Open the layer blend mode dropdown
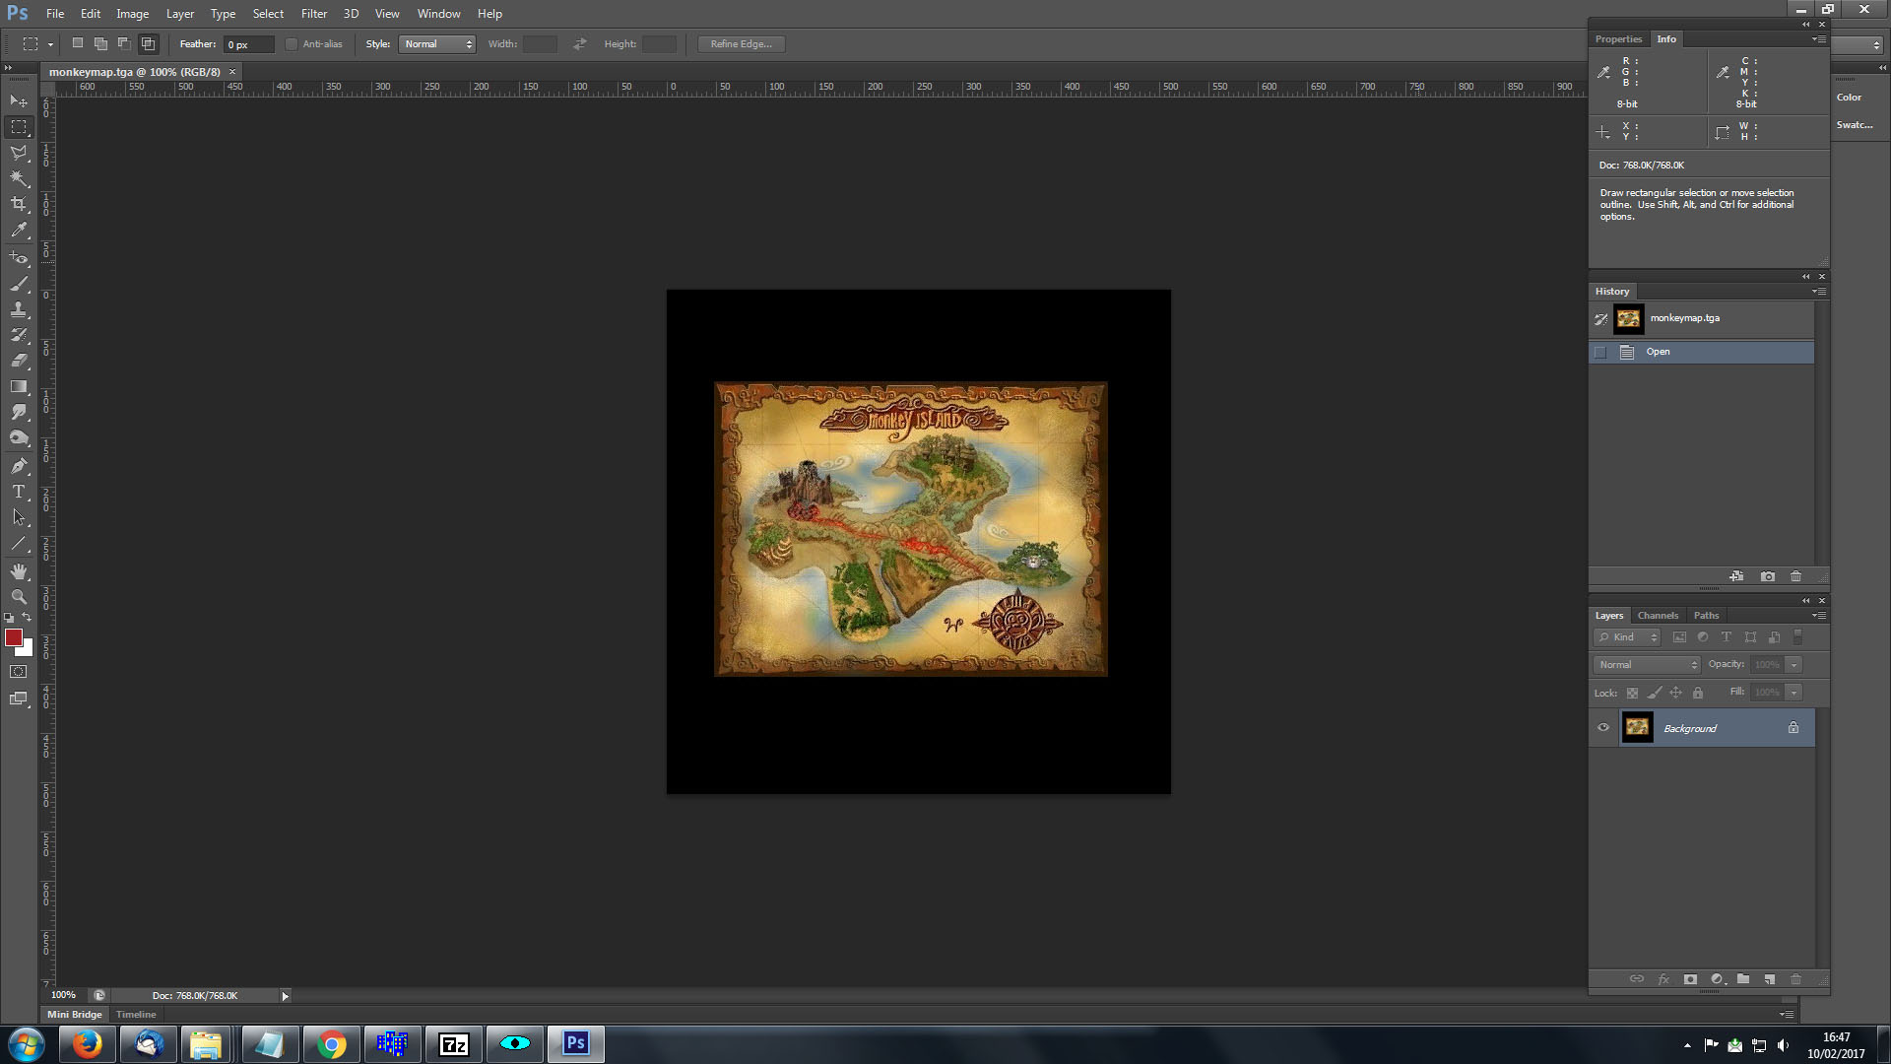 tap(1647, 665)
